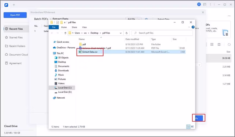Image resolution: width=235 pixels, height=137 pixels.
Task: Open the Home tab in Explorer ribbon
Action: 64,27
